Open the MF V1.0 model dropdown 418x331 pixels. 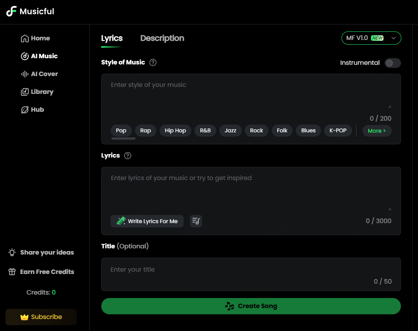pos(371,38)
